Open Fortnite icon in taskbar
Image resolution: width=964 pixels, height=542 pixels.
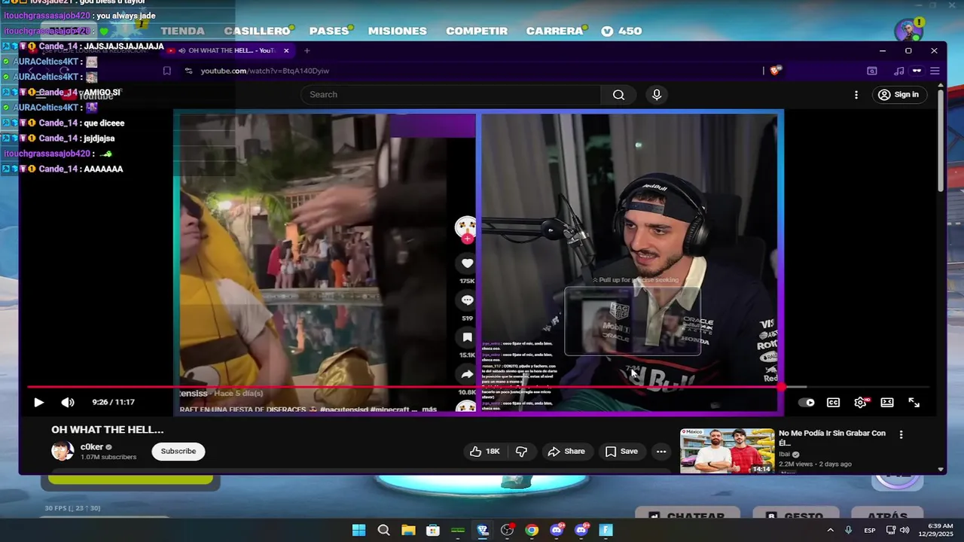point(606,530)
